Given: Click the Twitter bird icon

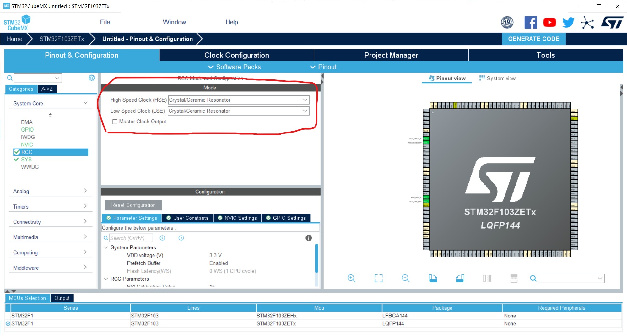Looking at the screenshot, I should (x=568, y=23).
